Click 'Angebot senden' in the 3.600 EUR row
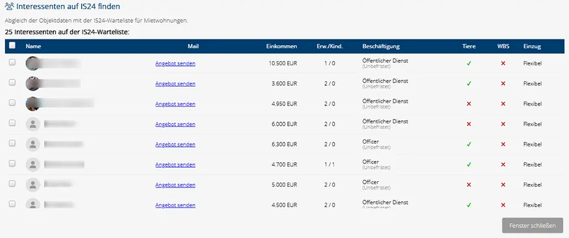Viewport: 569px width, 238px height. point(175,84)
